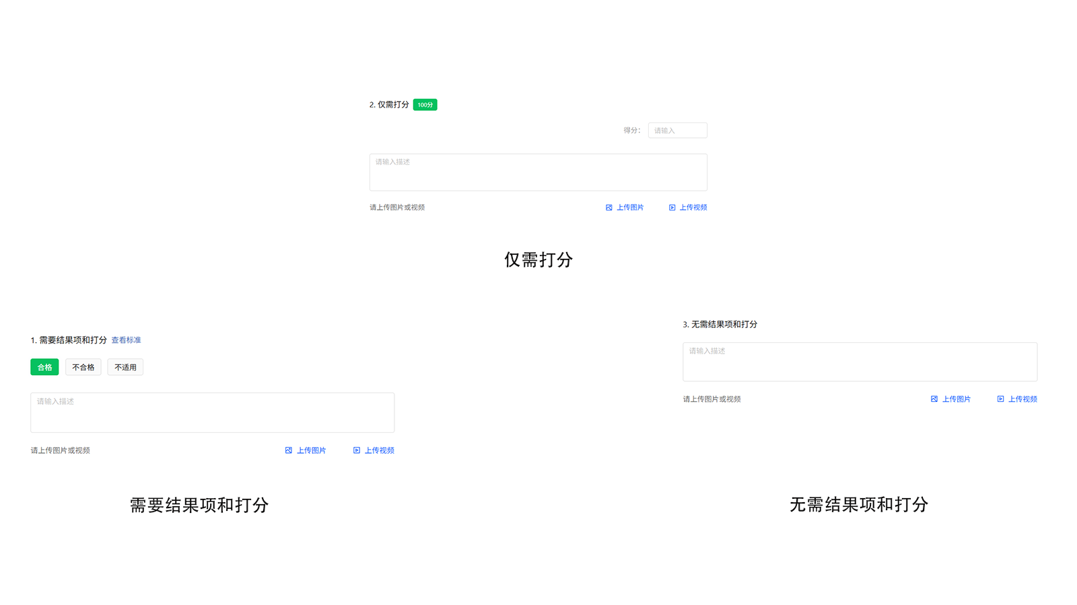Click the description box under 仅需打分
1077x605 pixels.
coord(538,172)
